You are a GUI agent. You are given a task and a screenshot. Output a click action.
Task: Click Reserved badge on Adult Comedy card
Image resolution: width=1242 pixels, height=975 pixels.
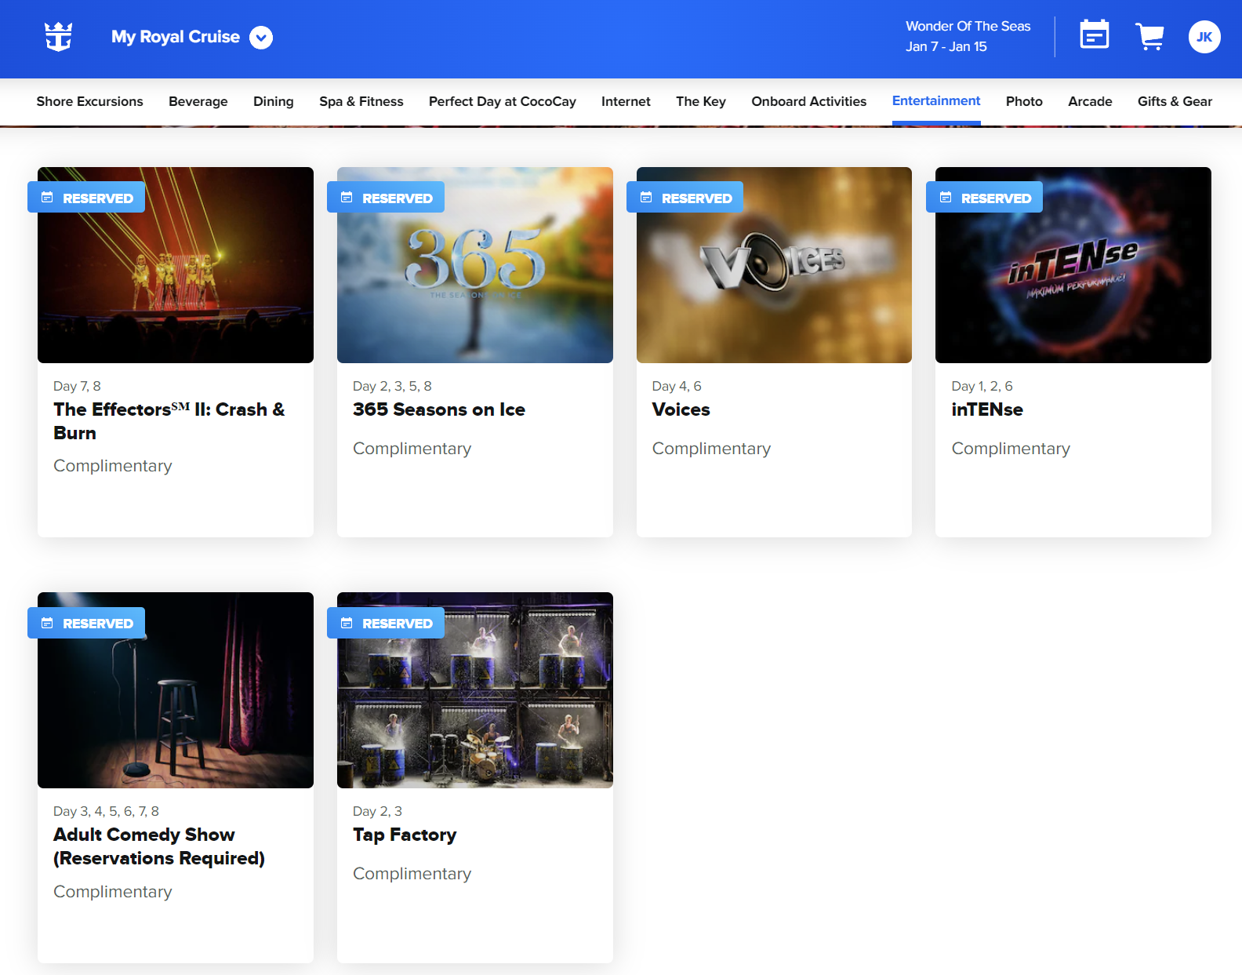coord(86,623)
